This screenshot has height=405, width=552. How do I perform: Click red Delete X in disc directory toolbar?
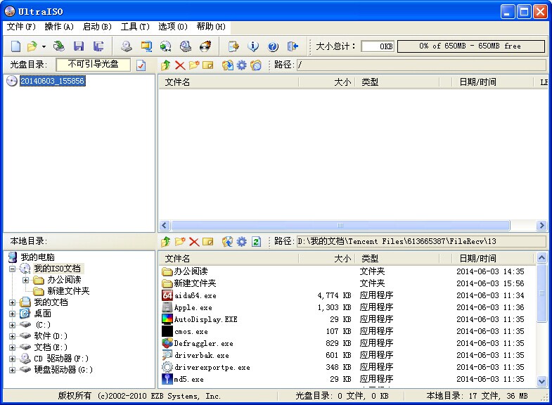pos(180,65)
